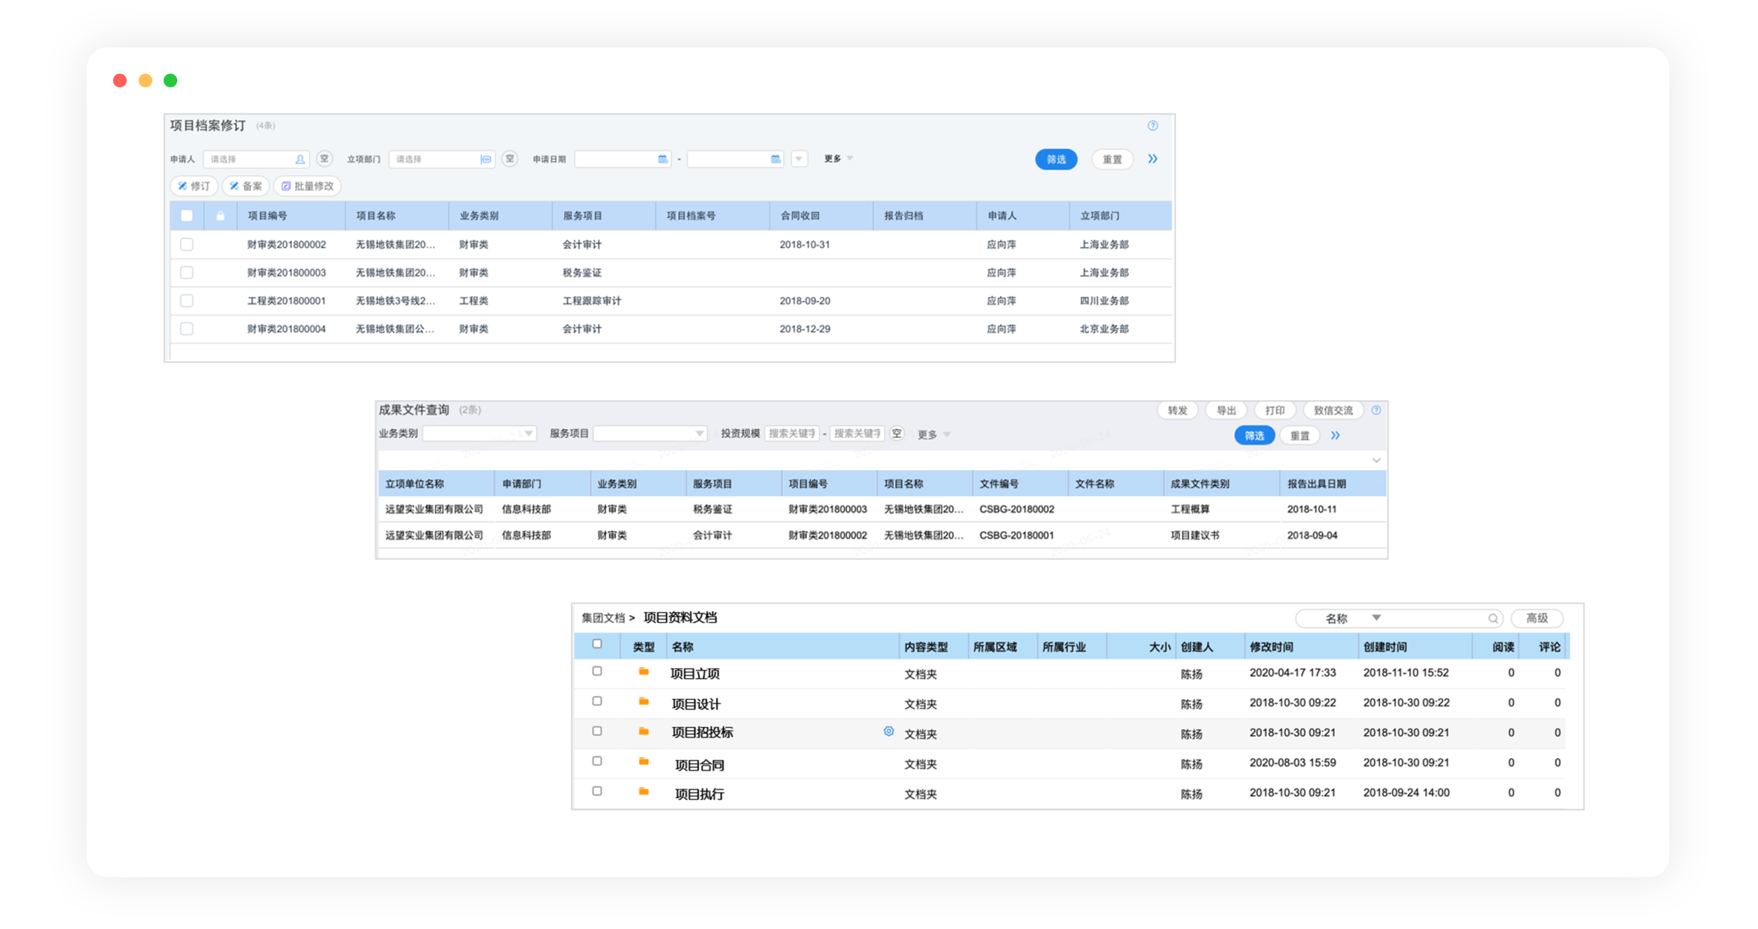1758x929 pixels.
Task: Click the person picker icon in 申请人 field
Action: [300, 160]
